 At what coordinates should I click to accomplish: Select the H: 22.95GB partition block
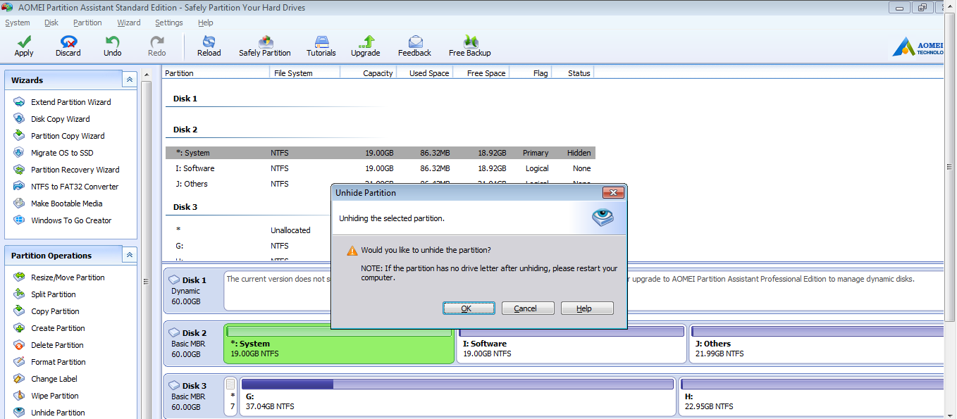pyautogui.click(x=813, y=396)
